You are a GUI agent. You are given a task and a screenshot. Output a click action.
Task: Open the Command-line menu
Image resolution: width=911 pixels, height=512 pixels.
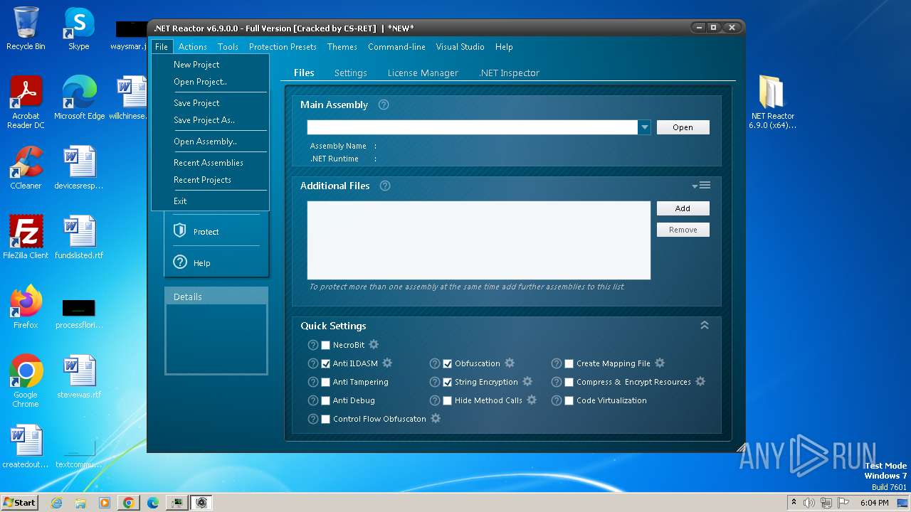click(x=396, y=47)
